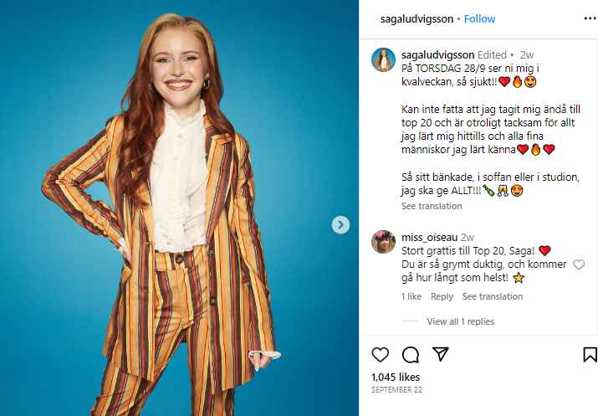
Task: Reply to miss_oiseau's comment
Action: click(442, 296)
